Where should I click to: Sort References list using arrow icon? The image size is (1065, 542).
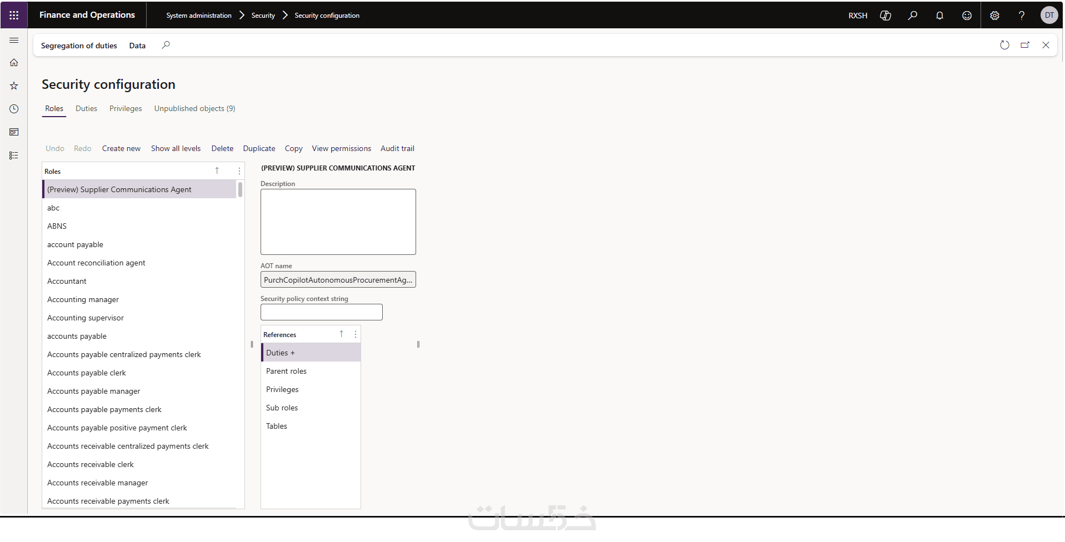342,334
